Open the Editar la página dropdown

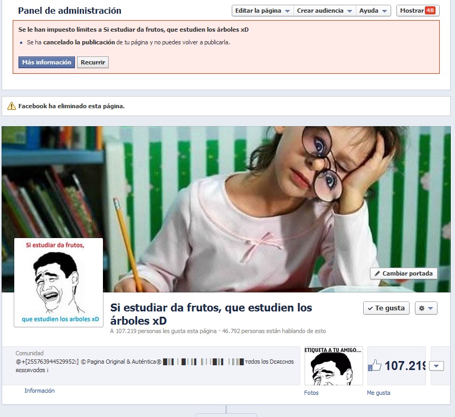click(263, 11)
